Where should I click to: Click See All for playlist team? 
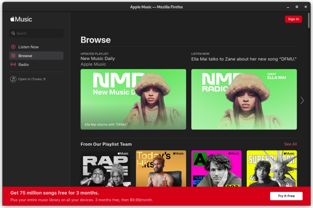click(290, 144)
